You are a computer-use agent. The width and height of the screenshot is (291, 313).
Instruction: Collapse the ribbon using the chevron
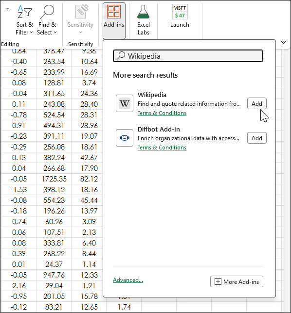pyautogui.click(x=283, y=42)
